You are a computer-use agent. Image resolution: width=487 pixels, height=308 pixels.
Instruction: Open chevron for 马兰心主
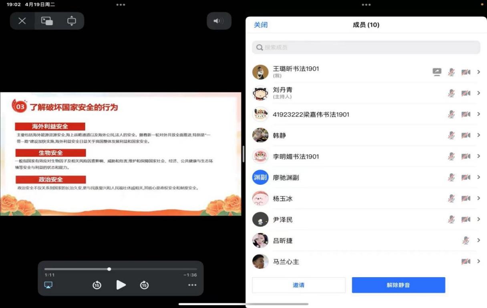coord(479,262)
